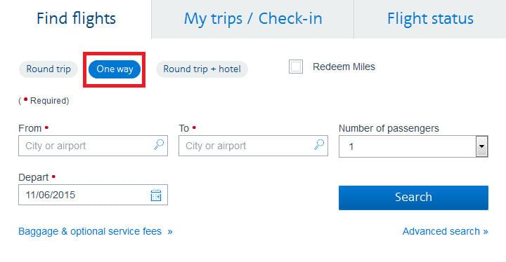Open the Depart calendar date picker icon
This screenshot has height=262, width=506.
click(x=156, y=195)
